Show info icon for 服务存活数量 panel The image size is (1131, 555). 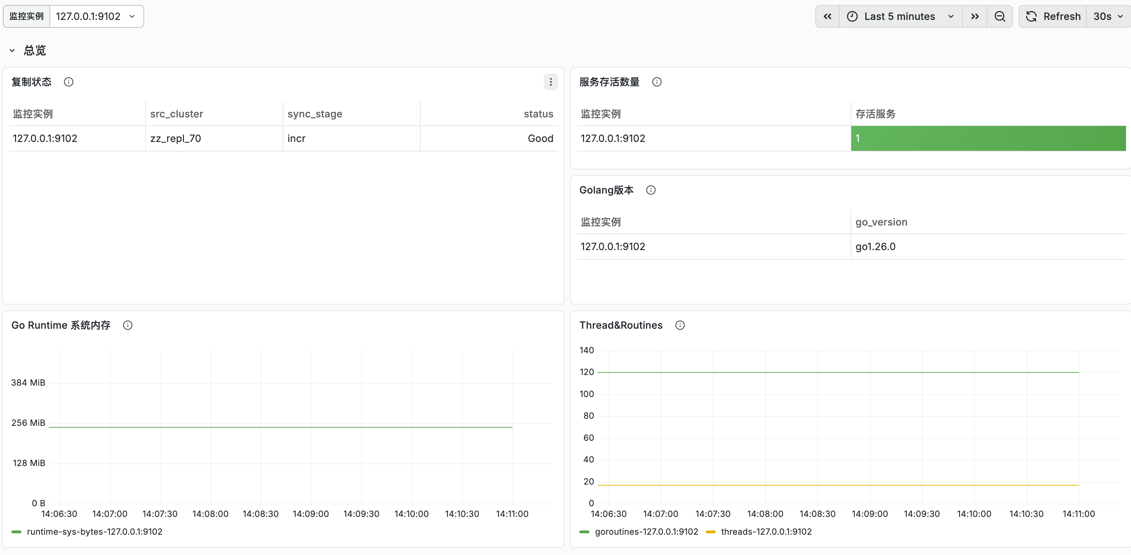coord(657,82)
